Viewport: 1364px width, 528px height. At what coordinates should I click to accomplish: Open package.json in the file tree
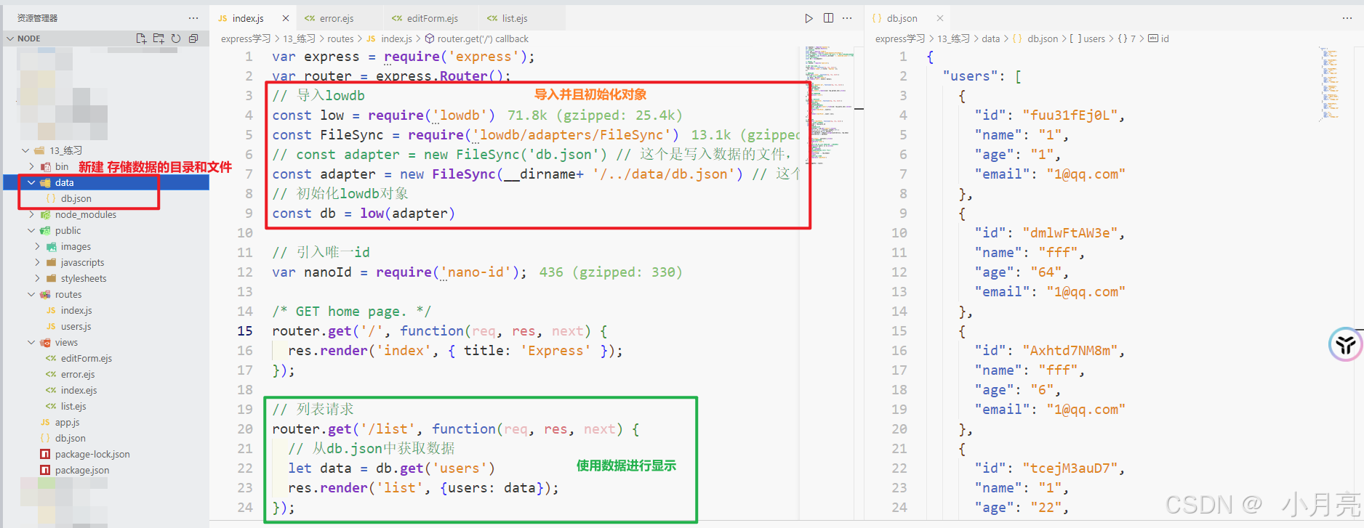coord(82,470)
